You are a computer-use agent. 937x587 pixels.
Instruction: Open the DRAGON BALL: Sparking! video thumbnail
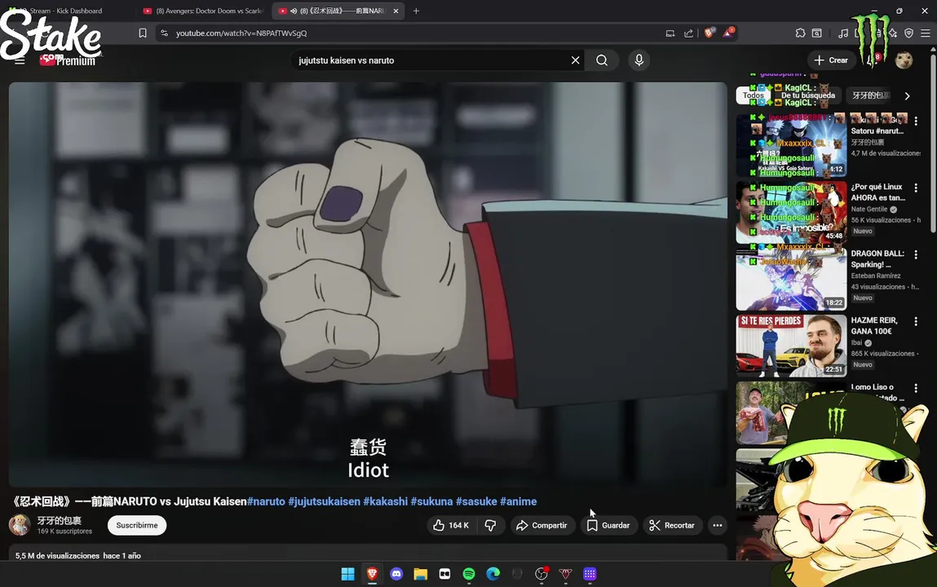(x=791, y=279)
